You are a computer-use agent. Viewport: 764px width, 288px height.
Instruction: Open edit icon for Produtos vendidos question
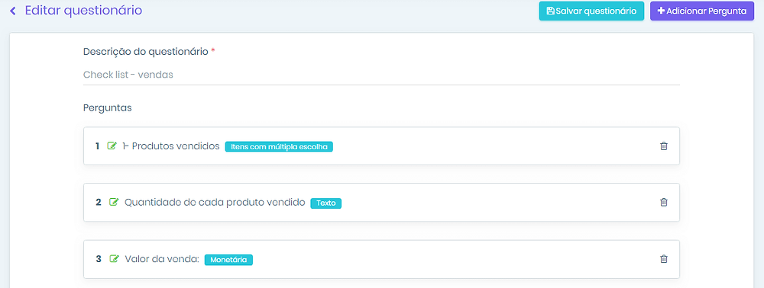coord(112,146)
